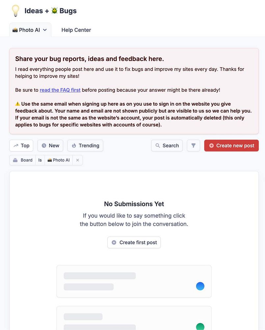Click the trending flame icon
Image resolution: width=265 pixels, height=330 pixels.
[x=74, y=146]
